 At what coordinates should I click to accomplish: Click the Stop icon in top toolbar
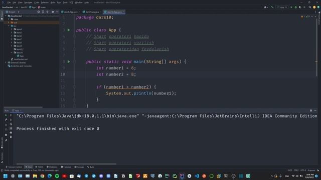(x=304, y=7)
